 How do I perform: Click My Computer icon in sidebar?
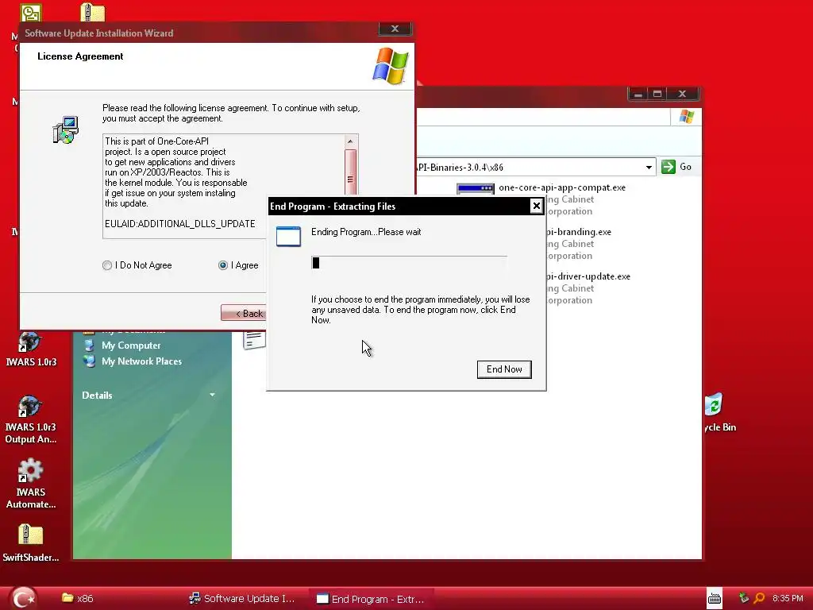(x=89, y=346)
